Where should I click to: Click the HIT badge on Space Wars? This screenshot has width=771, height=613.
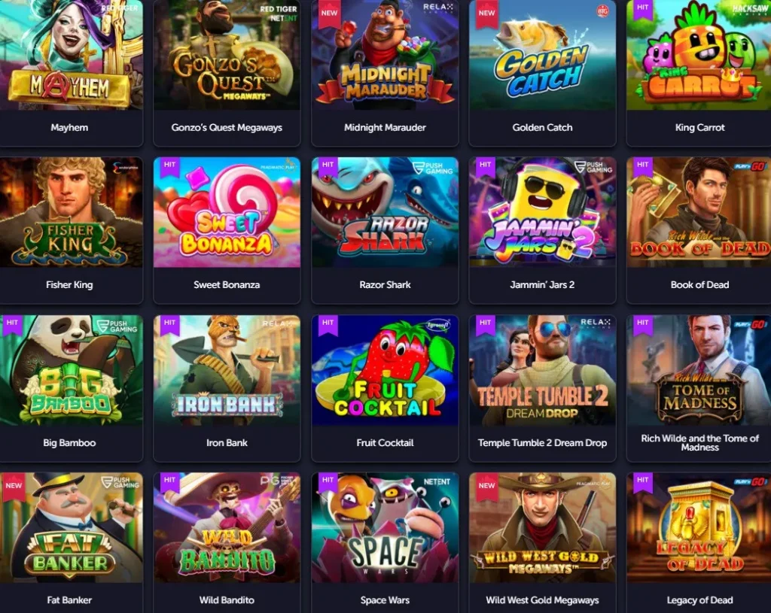click(328, 482)
